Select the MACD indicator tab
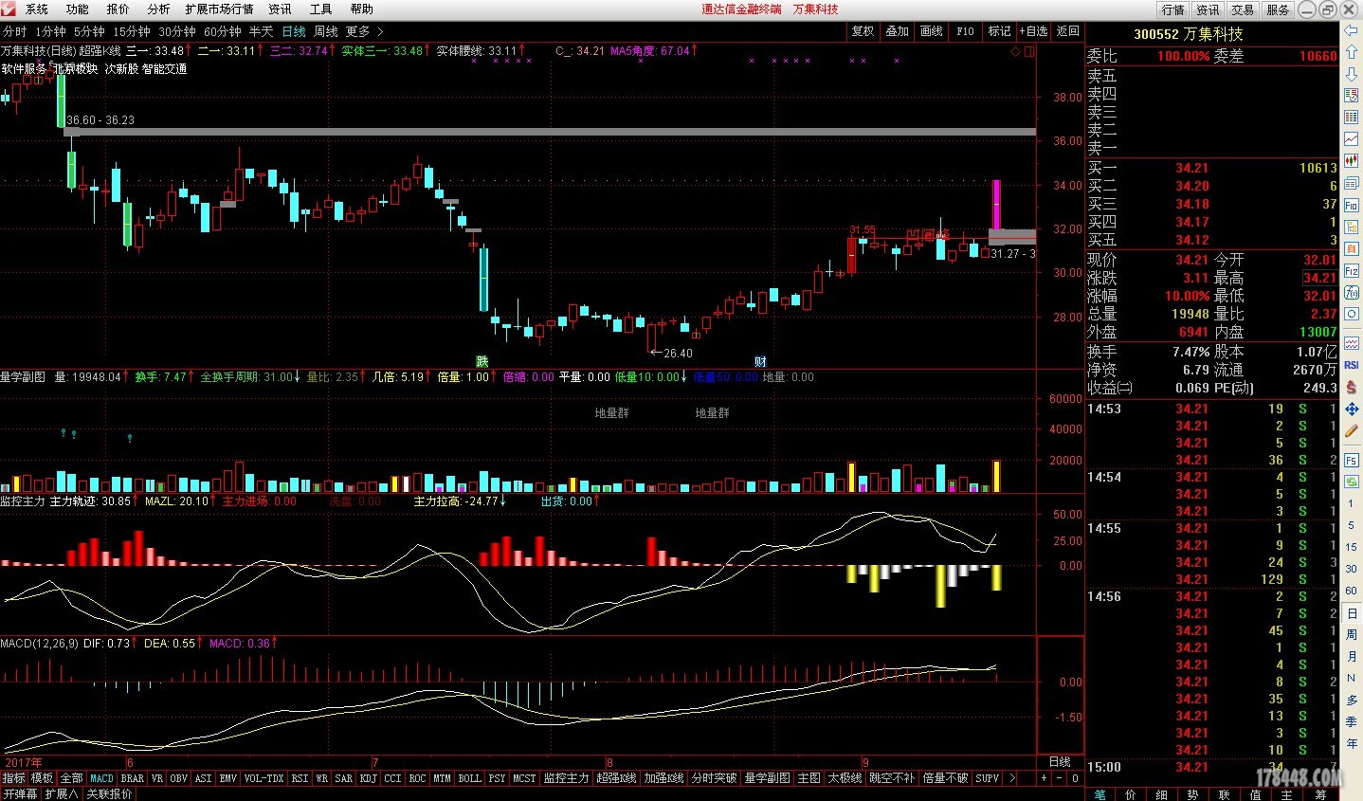1363x801 pixels. pos(101,778)
